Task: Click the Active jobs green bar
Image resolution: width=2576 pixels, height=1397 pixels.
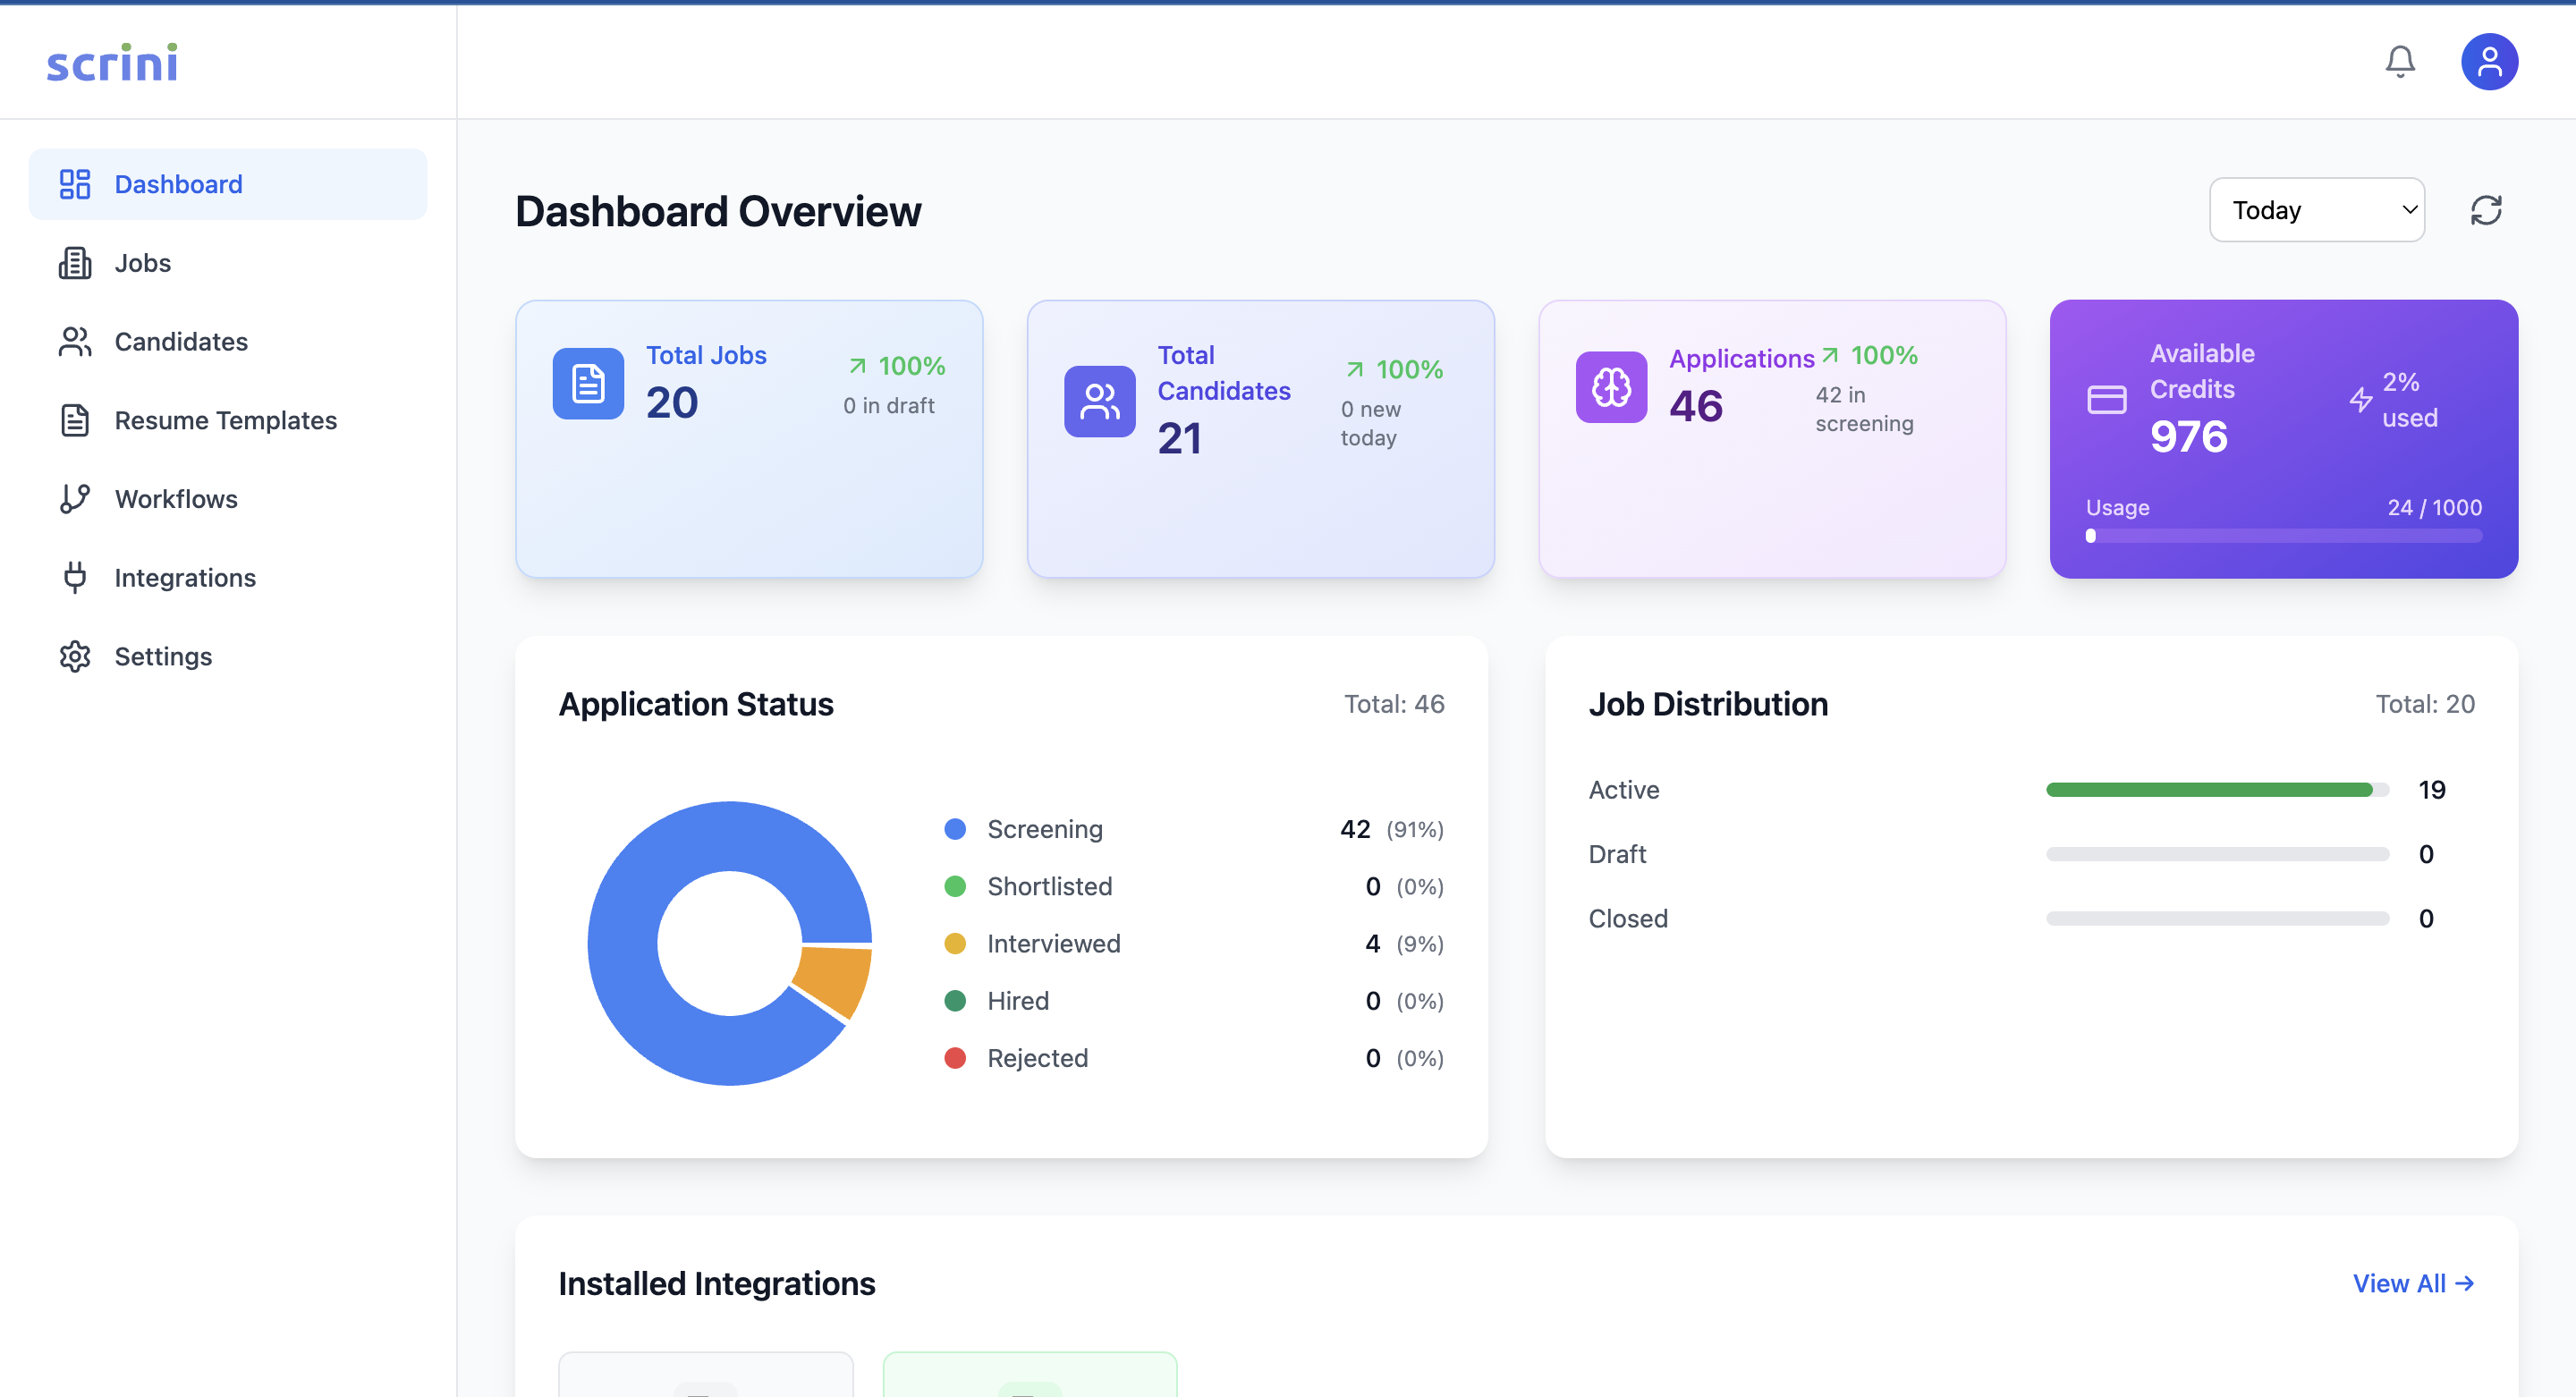Action: pyautogui.click(x=2208, y=790)
